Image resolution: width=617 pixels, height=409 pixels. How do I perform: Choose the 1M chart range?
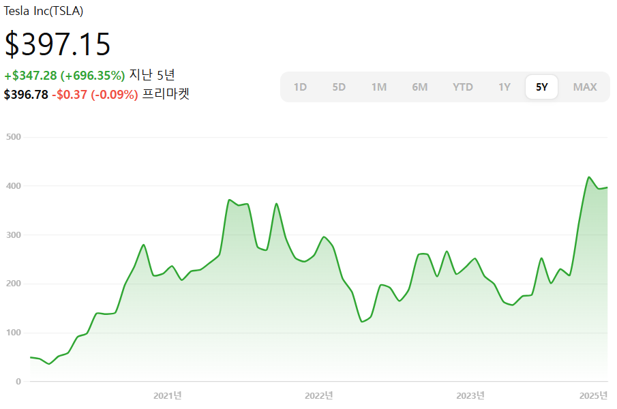tap(379, 87)
